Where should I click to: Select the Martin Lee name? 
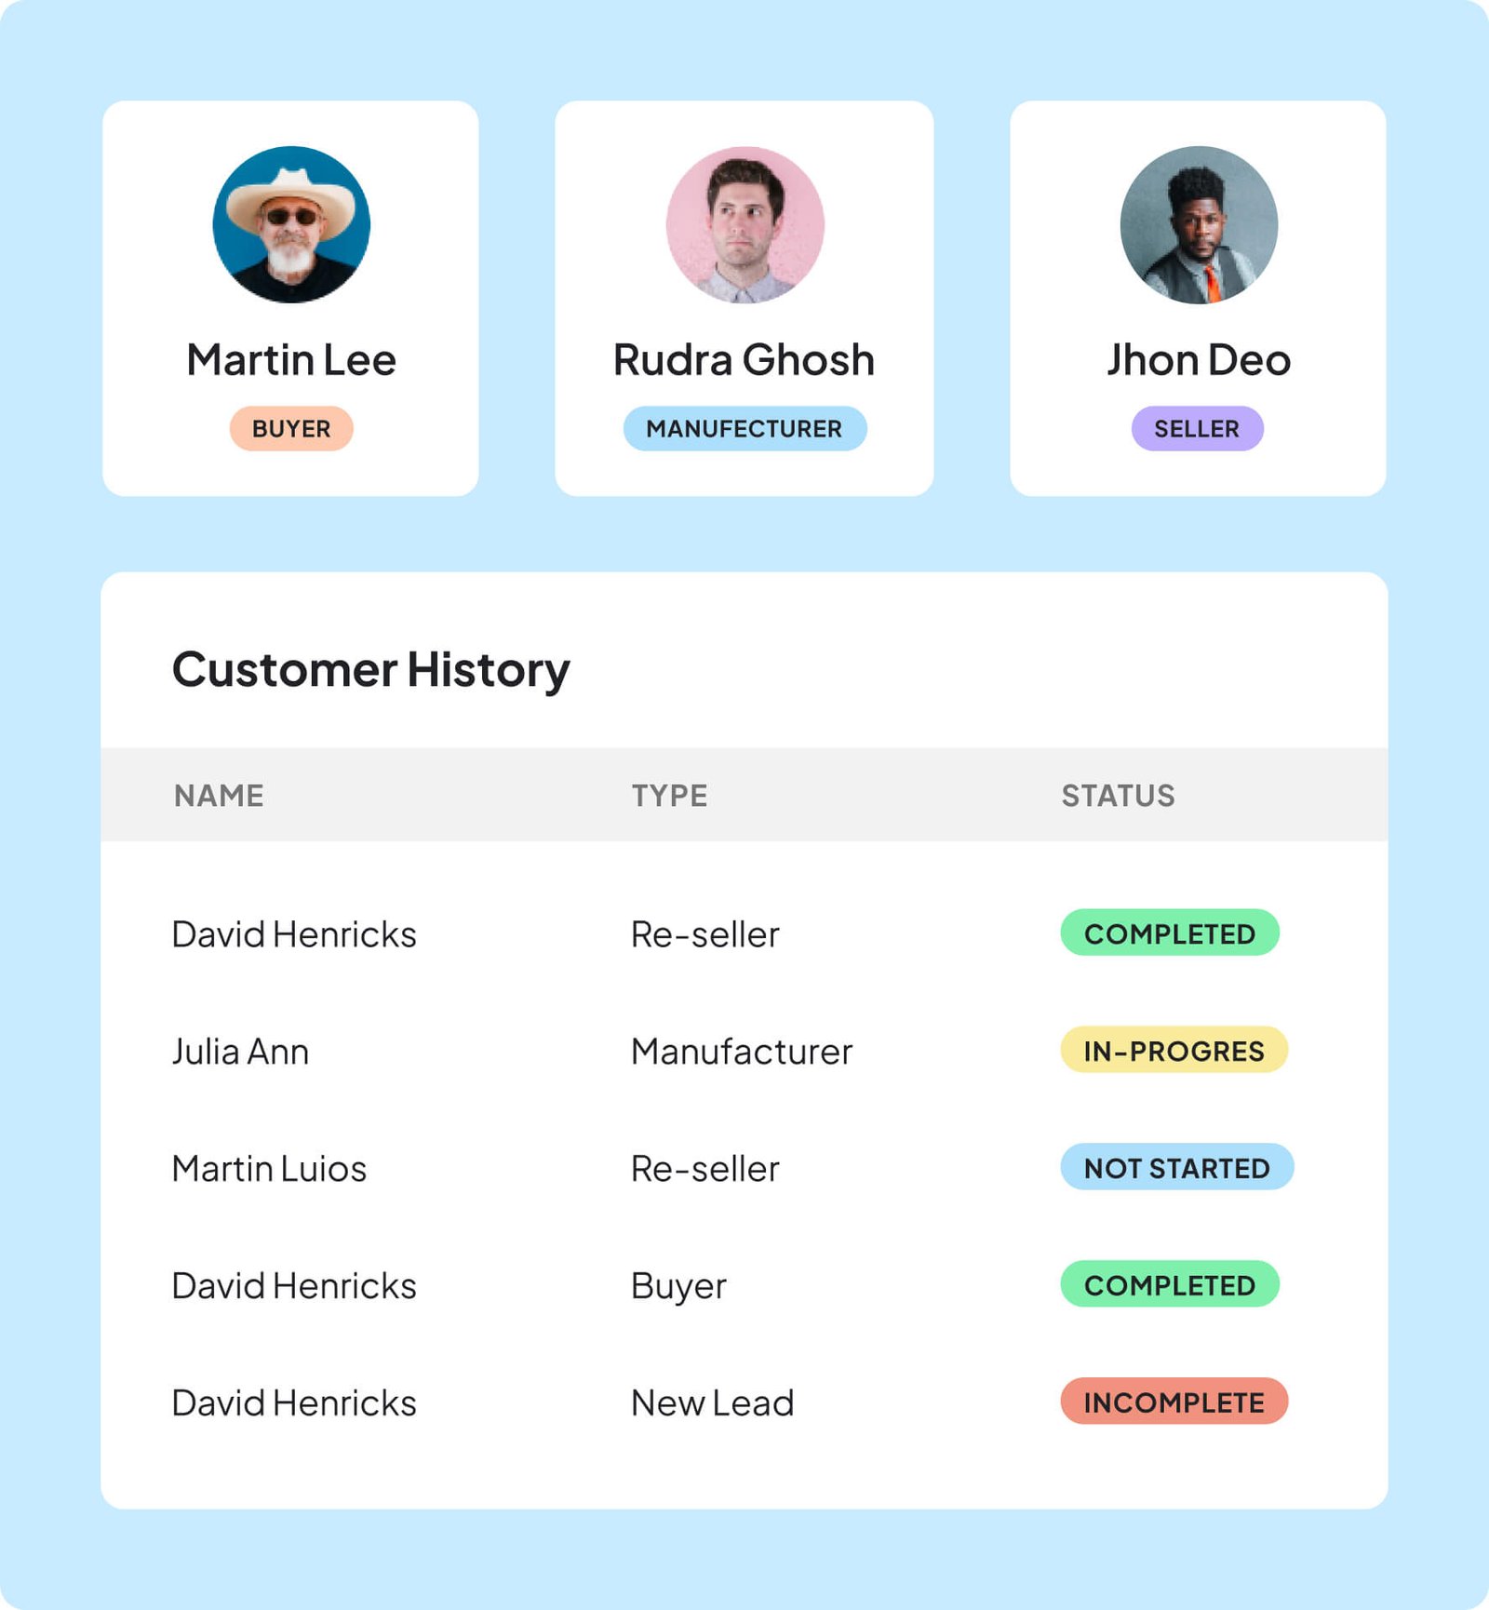tap(291, 360)
